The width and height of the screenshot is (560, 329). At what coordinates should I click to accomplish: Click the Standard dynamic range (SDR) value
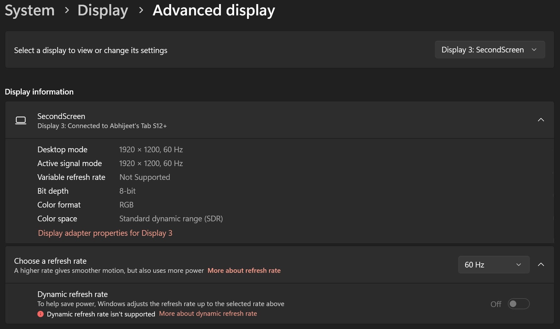pyautogui.click(x=171, y=219)
